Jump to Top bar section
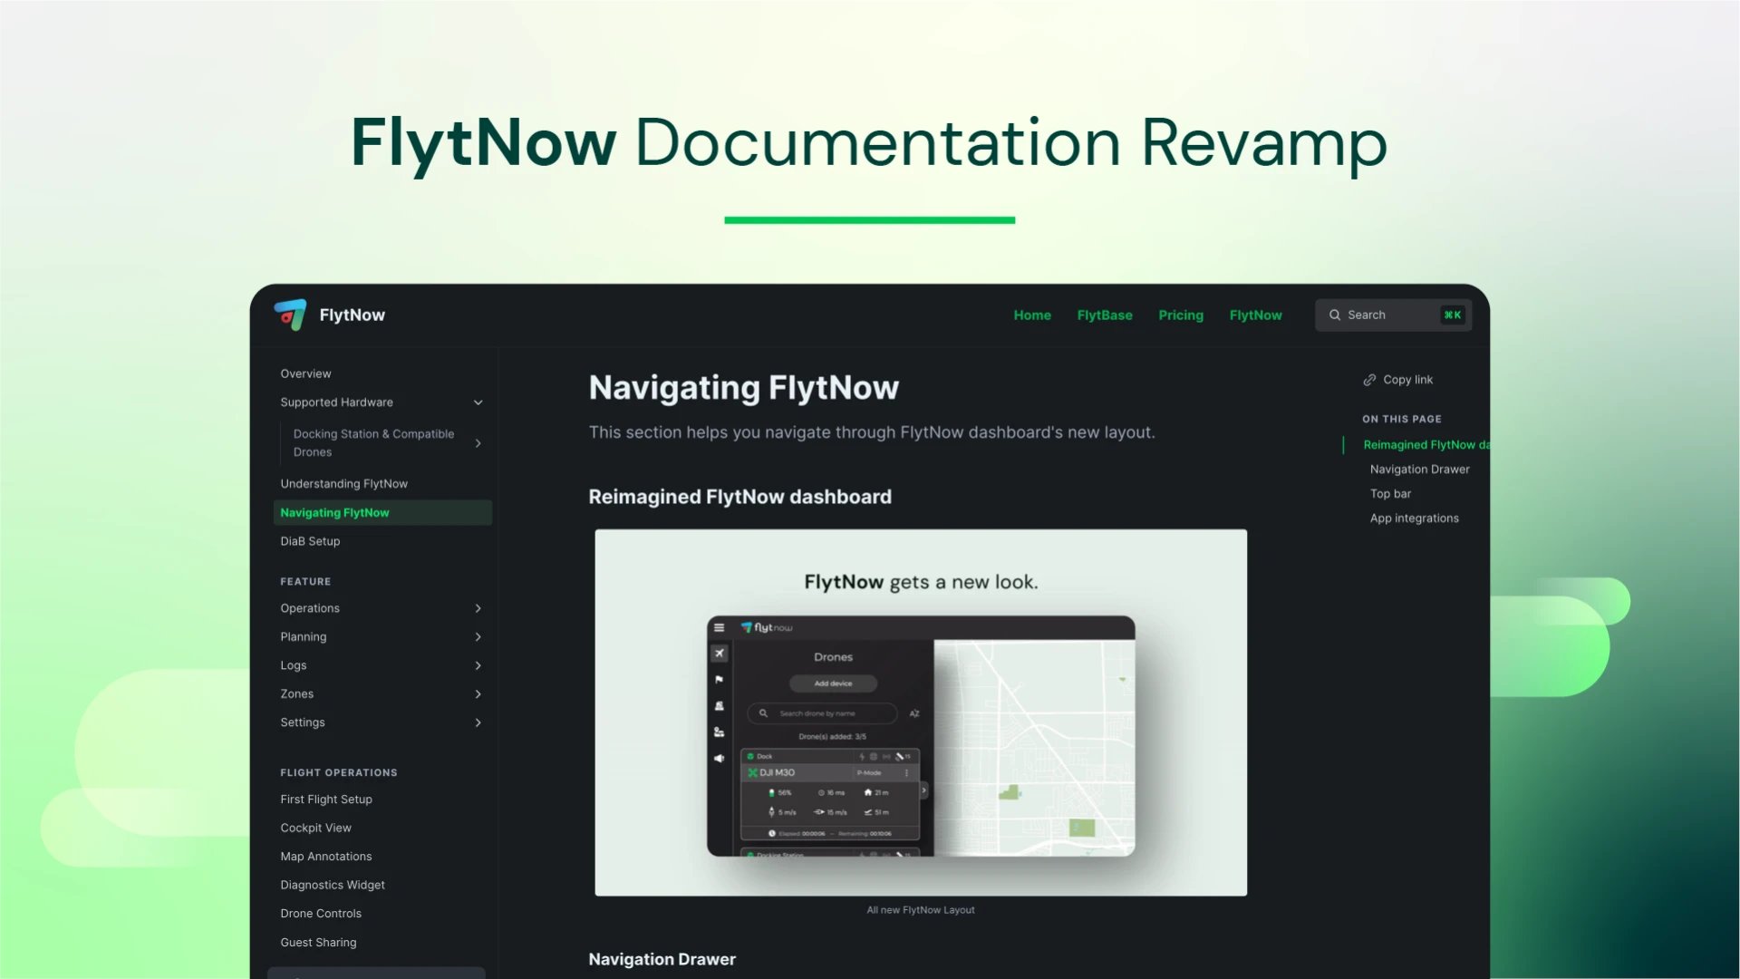Viewport: 1740px width, 979px height. click(1390, 494)
